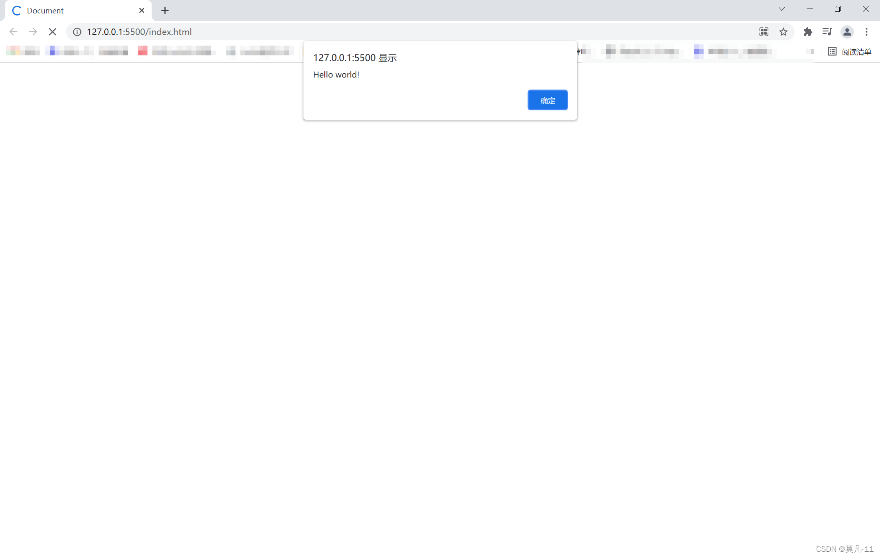Open the Extensions puzzle icon
880x557 pixels.
807,32
